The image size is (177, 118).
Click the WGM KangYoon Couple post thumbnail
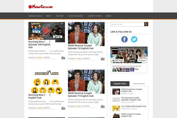(116, 91)
